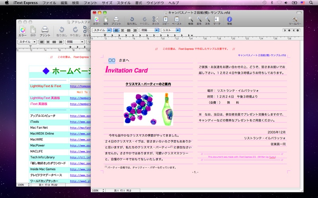Click the Invitation Card heading
Viewport: 318px width, 198px height.
pyautogui.click(x=126, y=70)
